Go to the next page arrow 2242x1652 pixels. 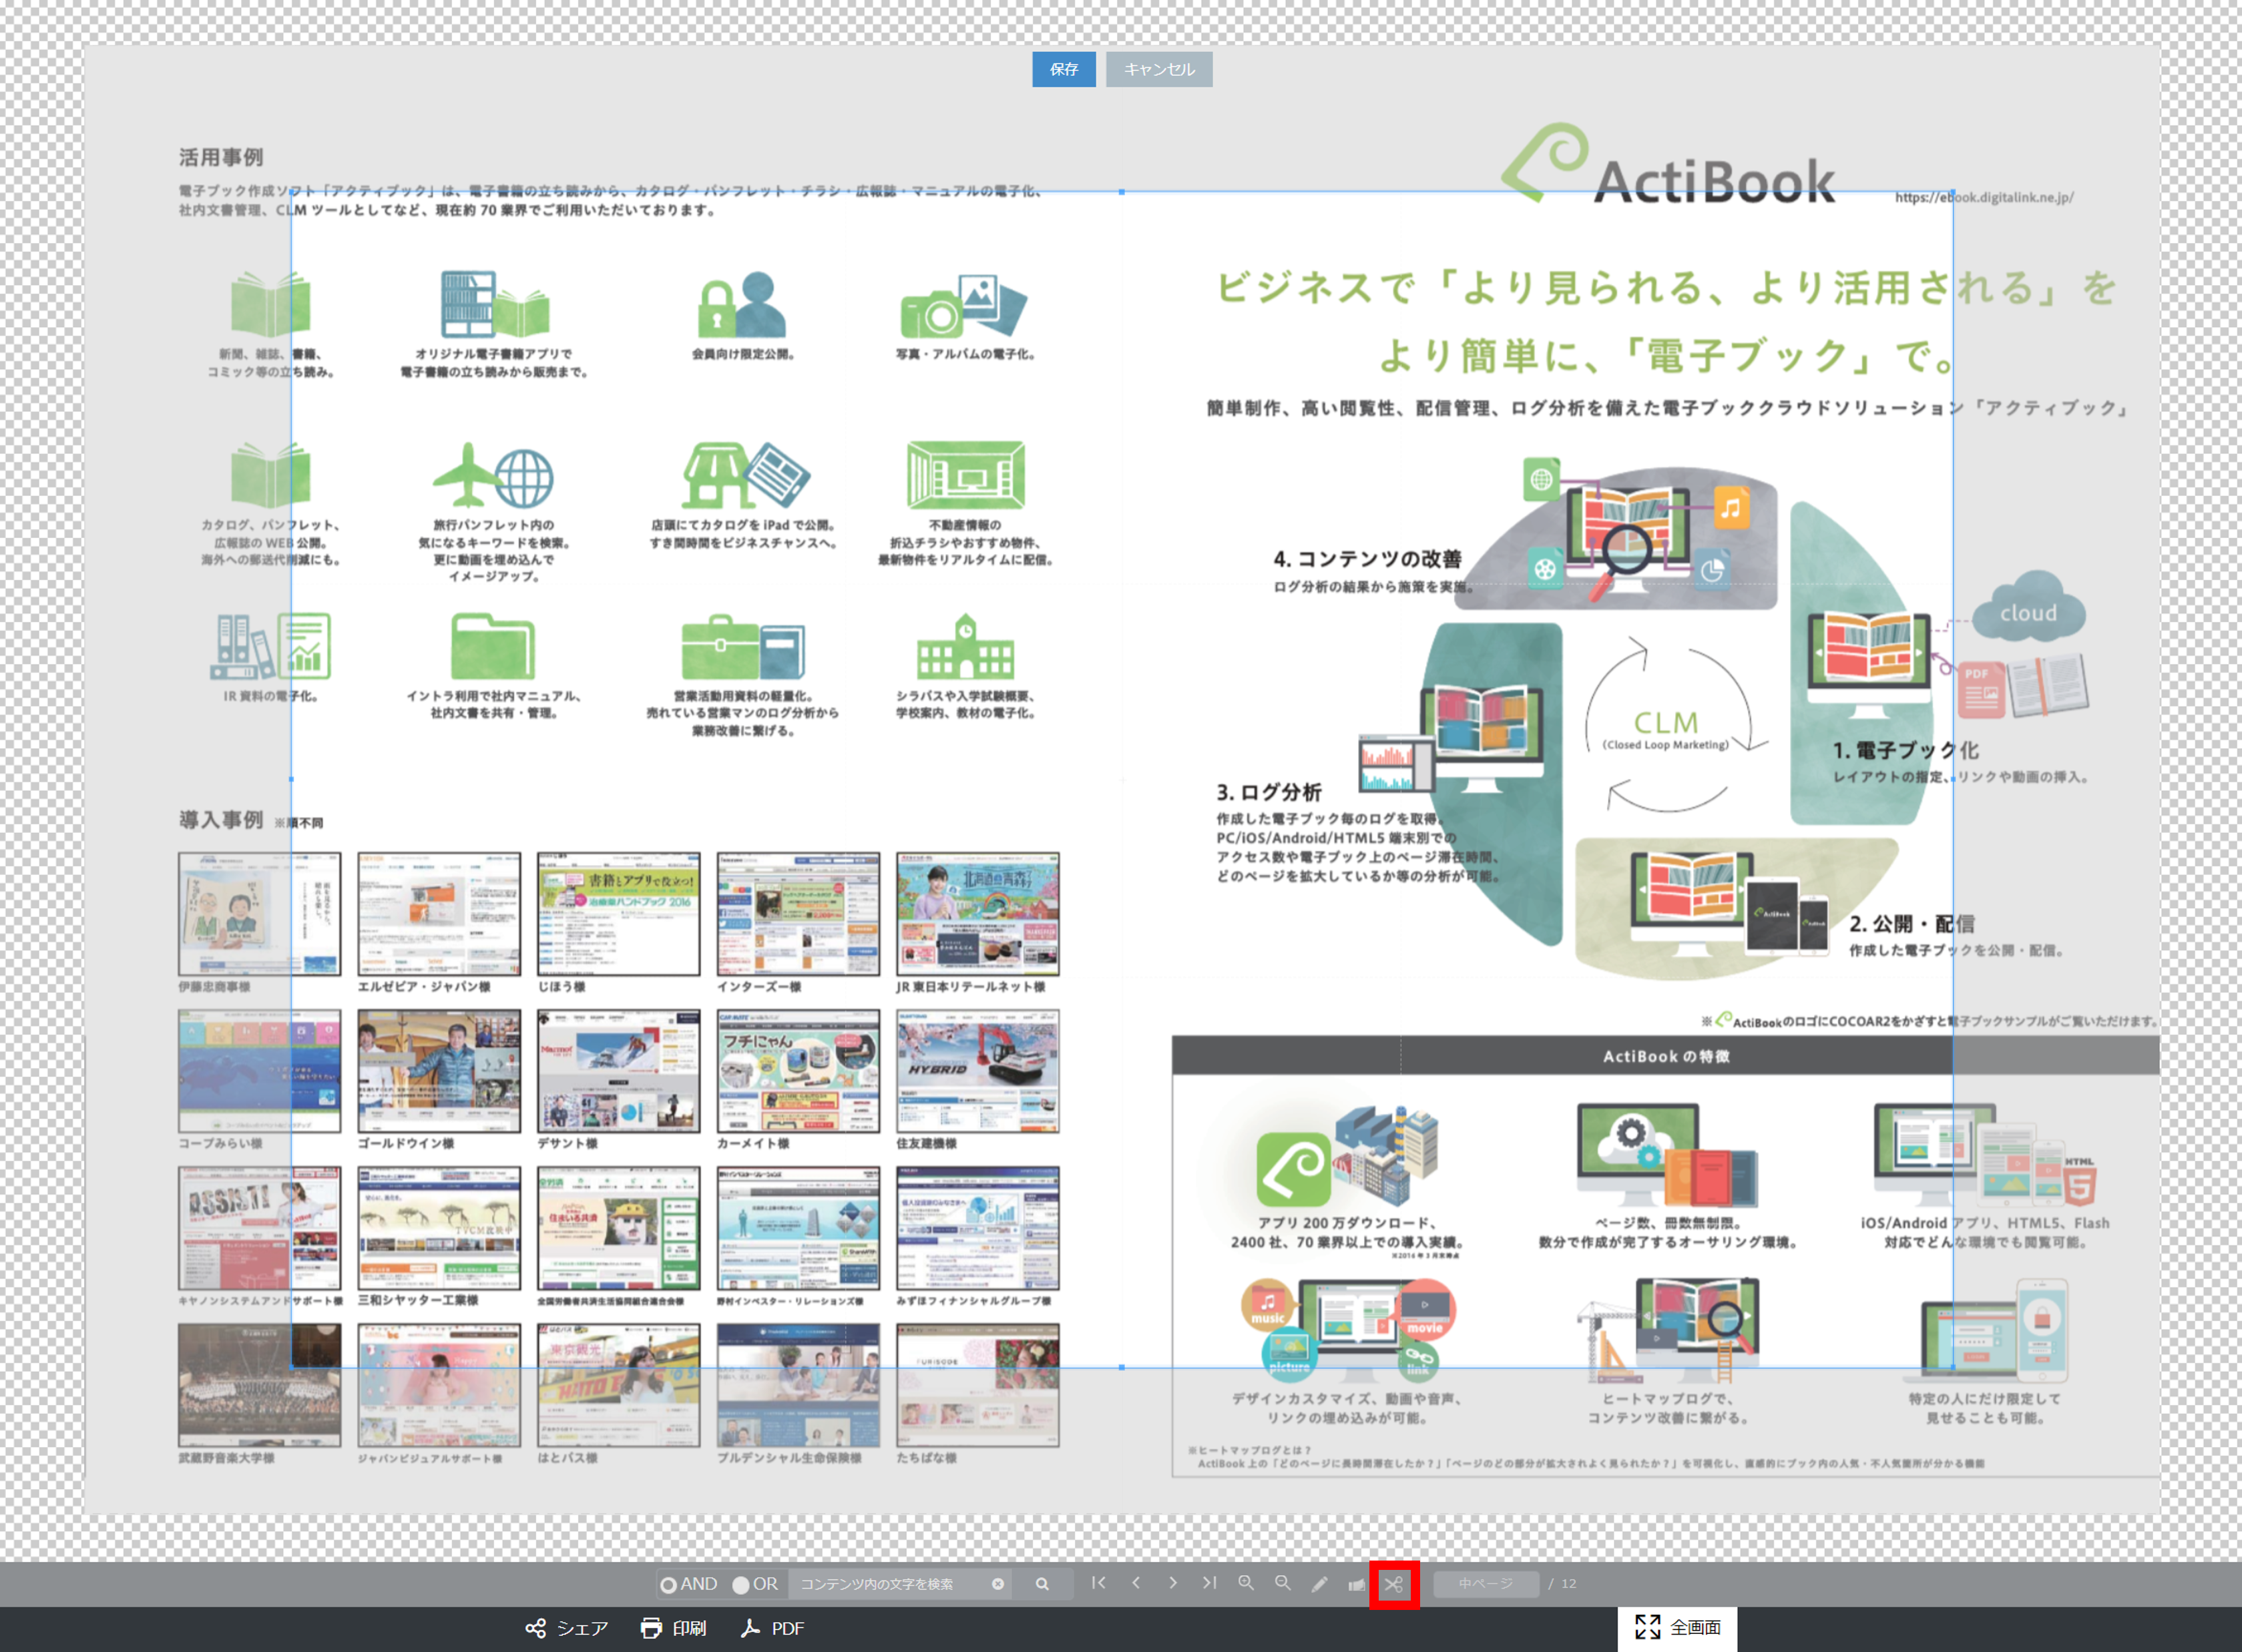coord(1172,1583)
